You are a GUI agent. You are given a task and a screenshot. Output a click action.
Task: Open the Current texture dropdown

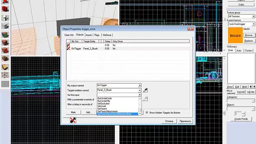[253, 24]
